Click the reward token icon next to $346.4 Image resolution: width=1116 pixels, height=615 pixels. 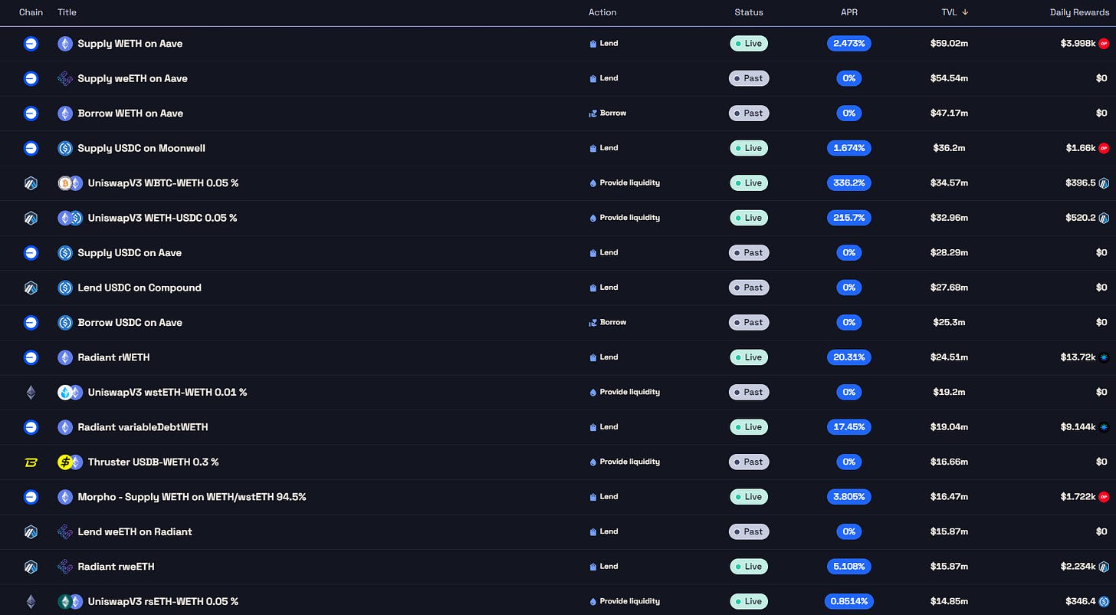1105,602
